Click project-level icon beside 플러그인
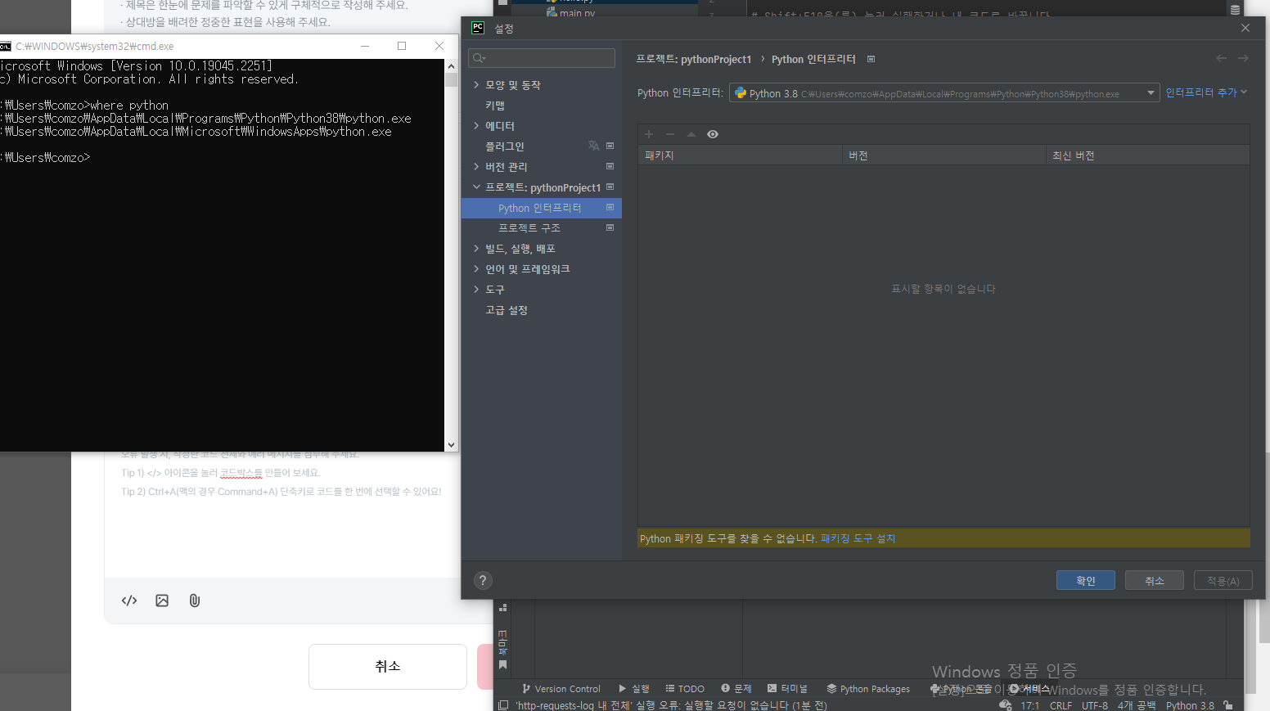The height and width of the screenshot is (711, 1270). click(610, 146)
